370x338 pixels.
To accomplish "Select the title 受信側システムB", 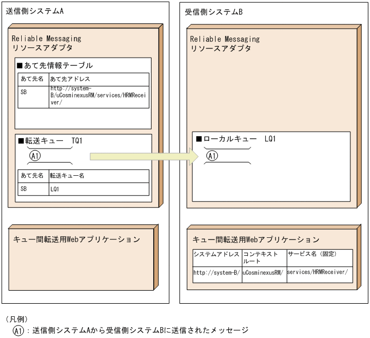I will 214,12.
